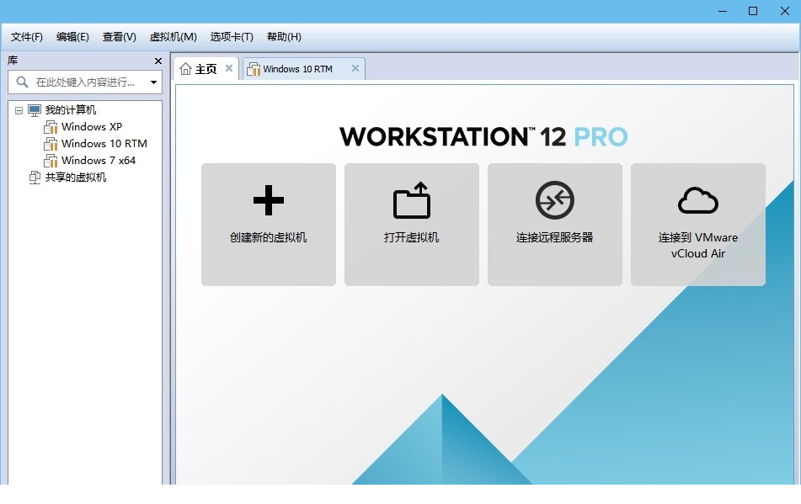Viewport: 801px width, 504px height.
Task: Click the 我的计算机 monitor icon
Action: click(x=35, y=109)
